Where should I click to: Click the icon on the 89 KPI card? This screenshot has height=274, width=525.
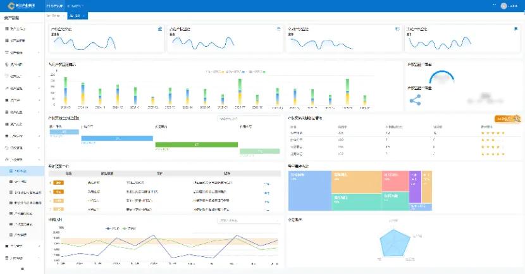[397, 29]
